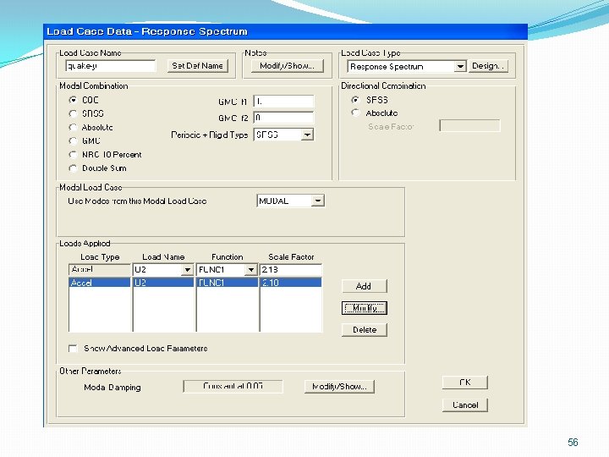The image size is (609, 457).
Task: Click the GMC f1 input field
Action: click(283, 102)
